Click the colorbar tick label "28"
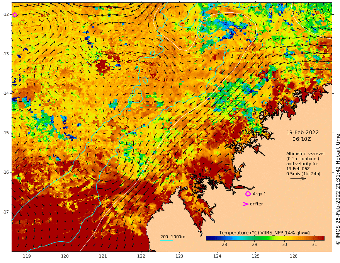Viewport: 340px width, 263px height. click(x=224, y=244)
